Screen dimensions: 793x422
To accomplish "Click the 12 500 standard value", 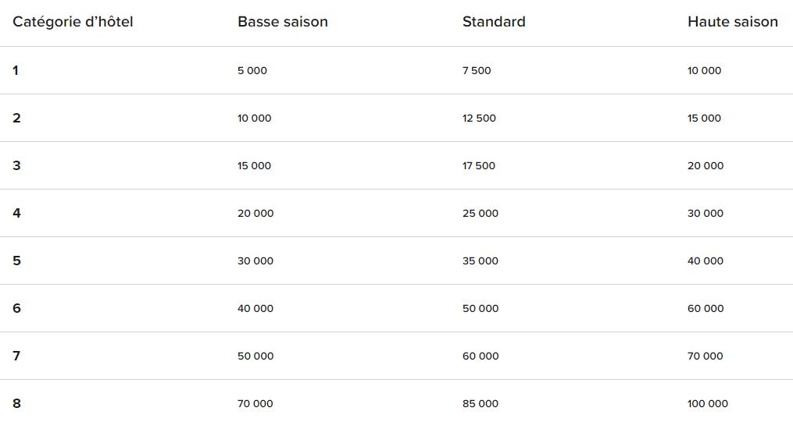I will click(x=479, y=119).
